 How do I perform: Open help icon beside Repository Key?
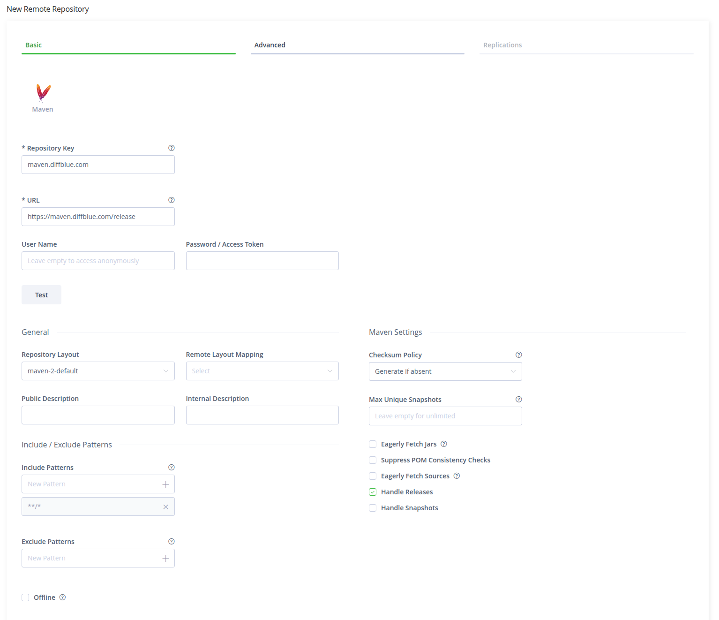(x=172, y=148)
